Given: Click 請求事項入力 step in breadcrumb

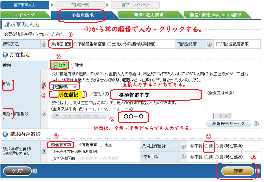Looking at the screenshot, I should click(25, 5).
